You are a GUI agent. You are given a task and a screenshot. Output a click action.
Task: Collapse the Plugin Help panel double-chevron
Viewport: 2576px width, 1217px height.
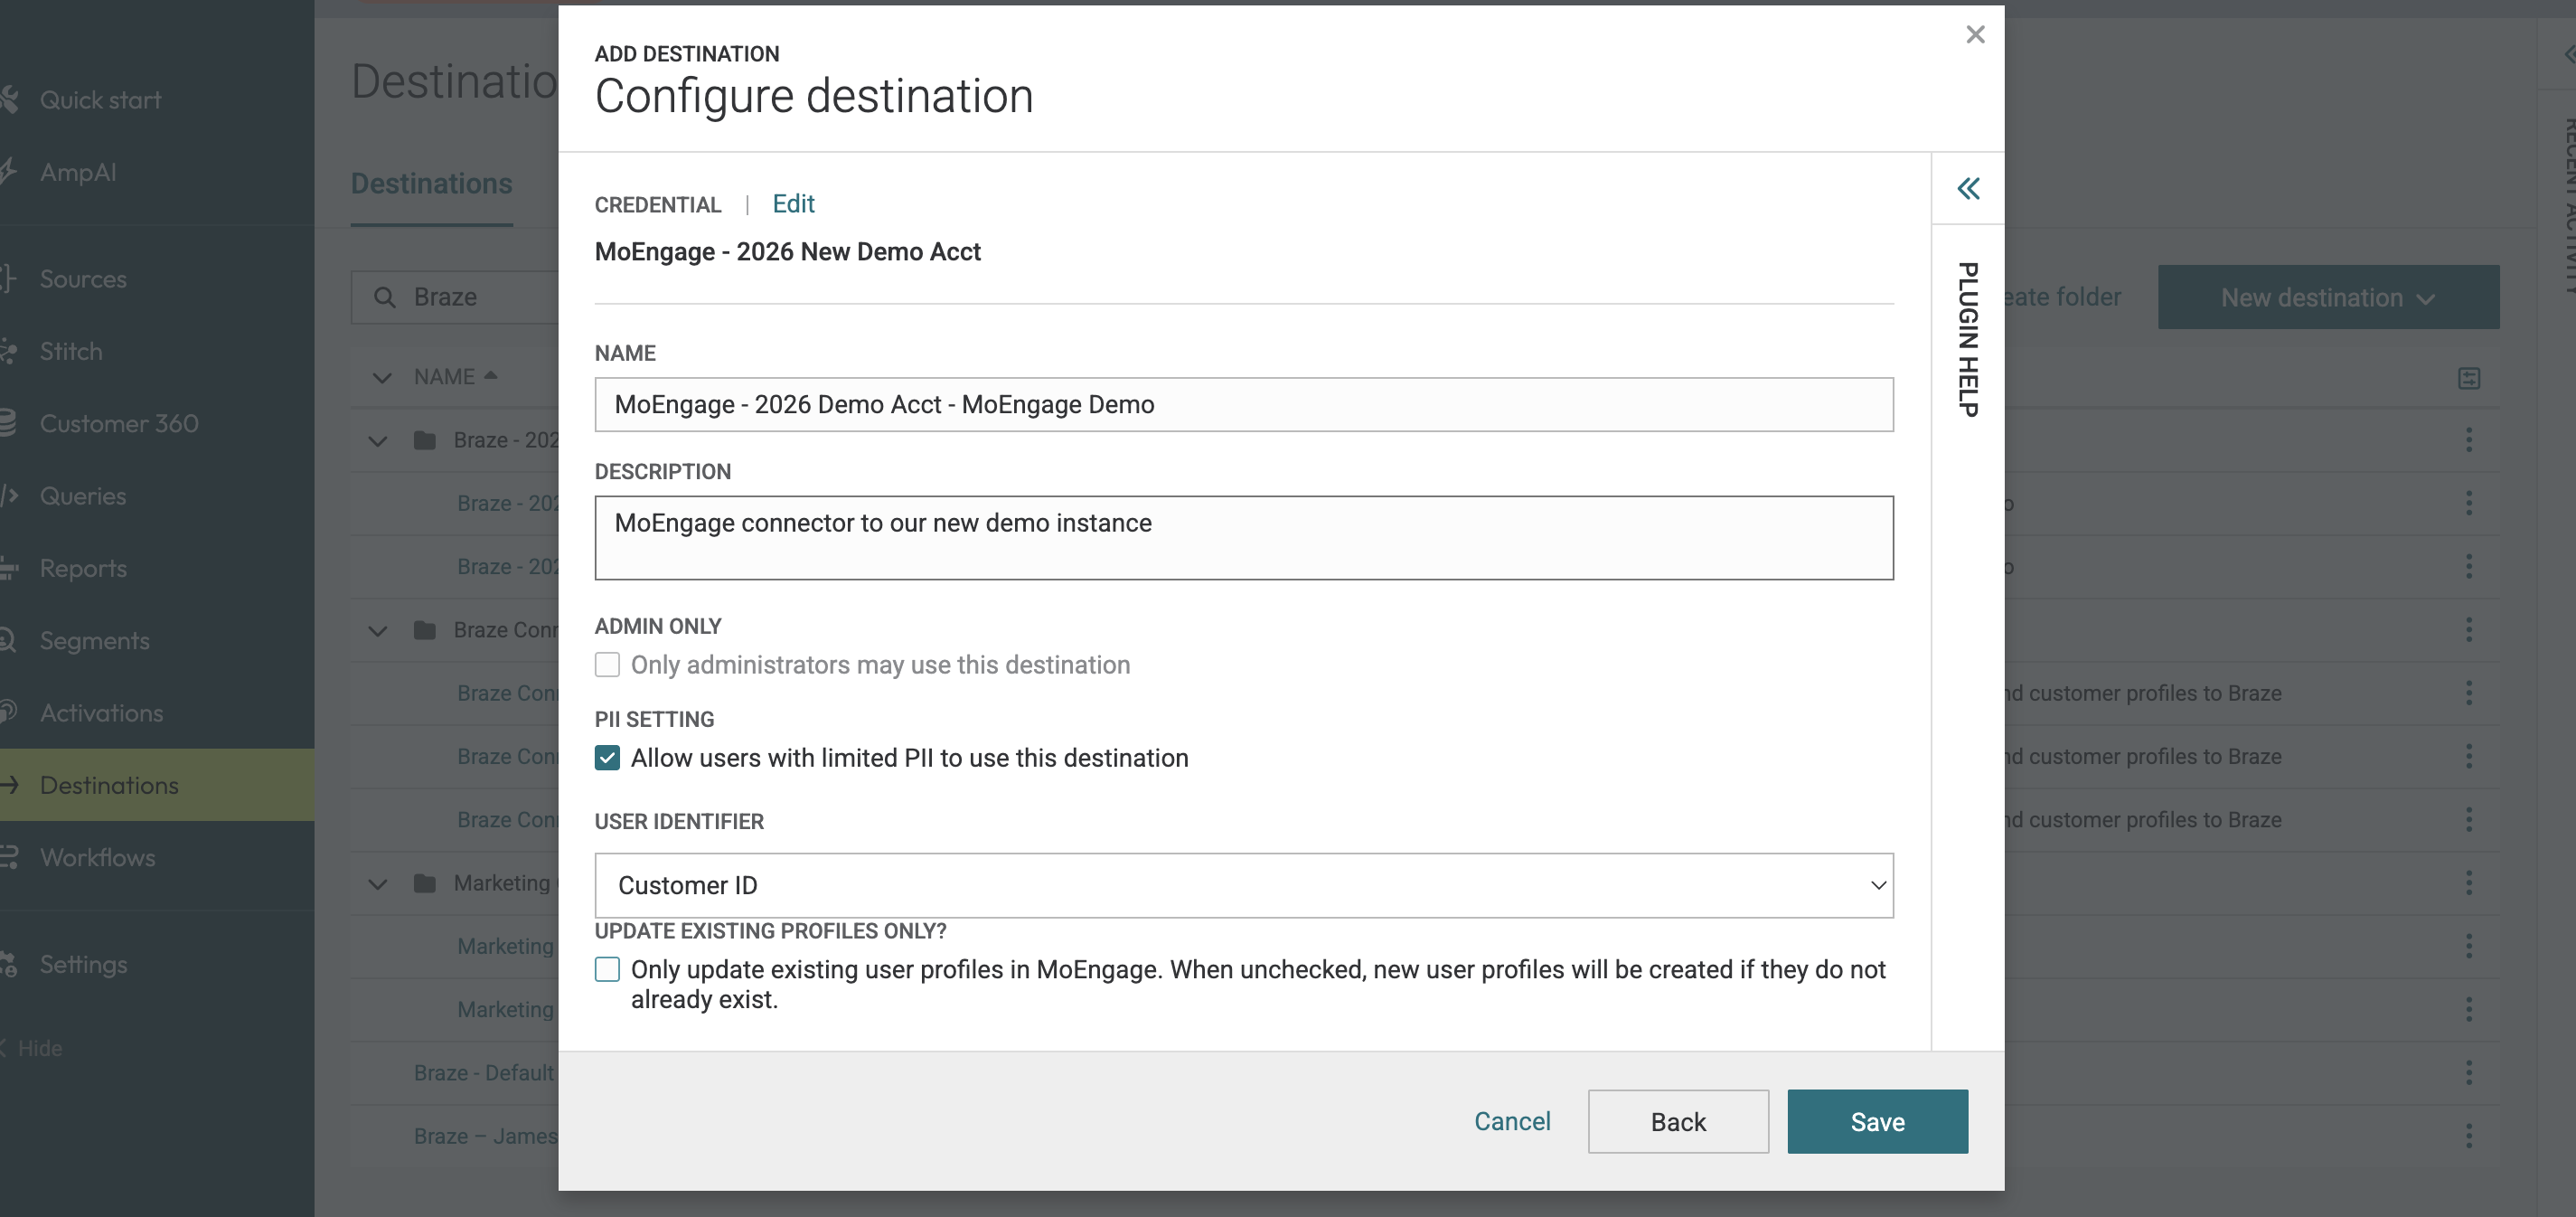[x=1967, y=188]
